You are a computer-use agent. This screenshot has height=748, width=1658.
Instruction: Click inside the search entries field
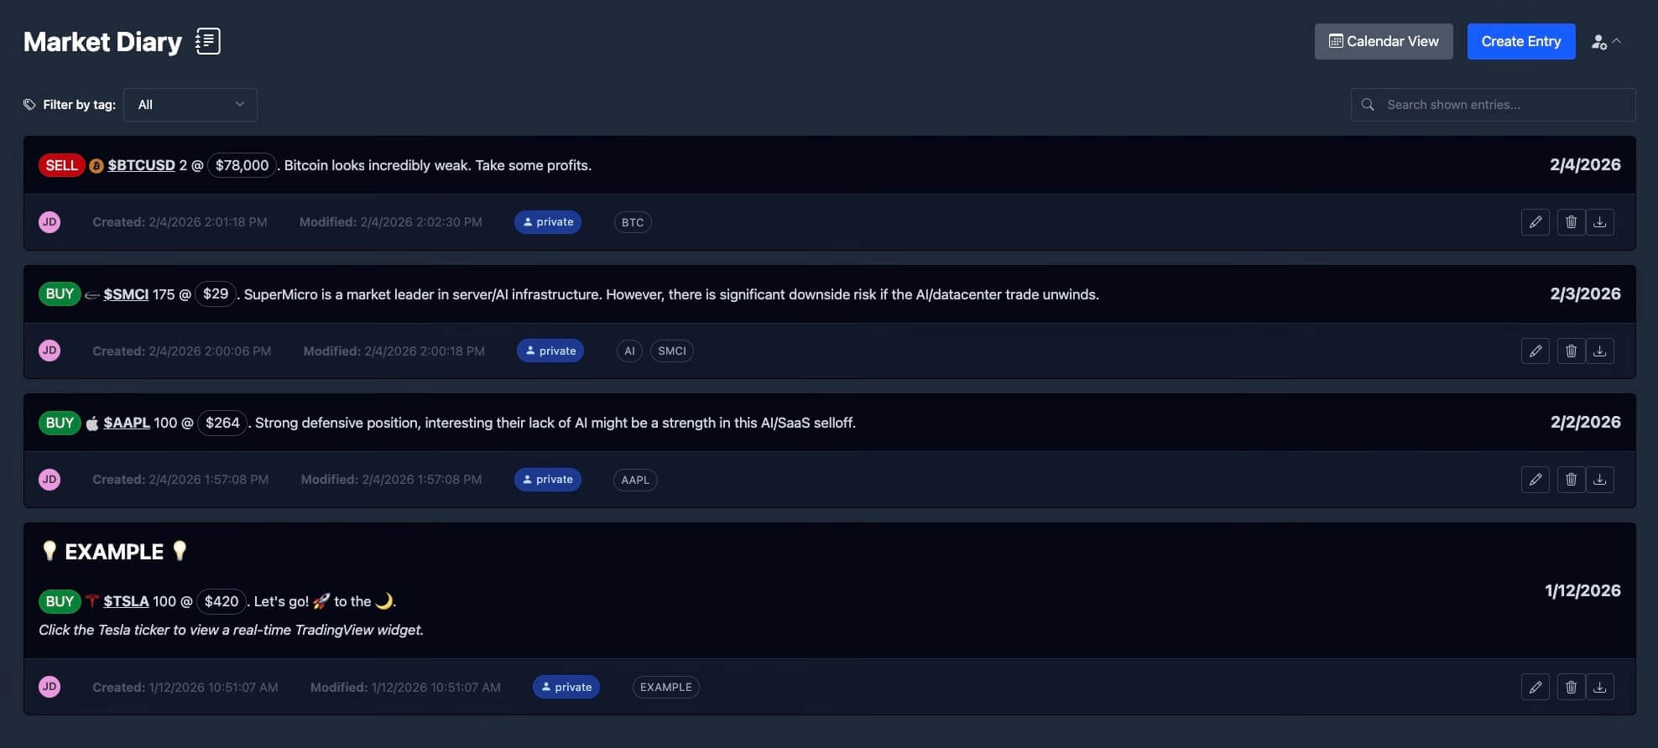1494,104
